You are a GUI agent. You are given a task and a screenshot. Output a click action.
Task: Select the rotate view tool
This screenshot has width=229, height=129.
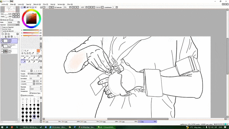[28, 53]
